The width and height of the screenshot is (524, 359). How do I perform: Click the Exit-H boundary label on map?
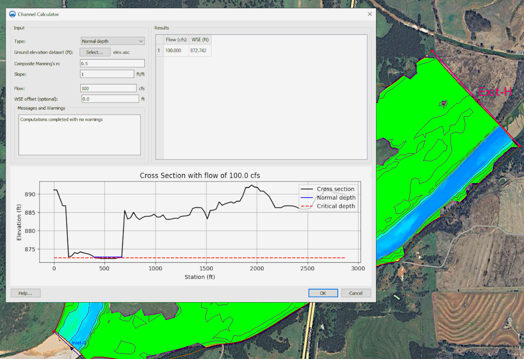(x=494, y=92)
